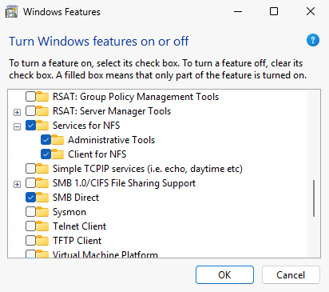Minimize the Windows Features window
This screenshot has height=292, width=329.
238,11
